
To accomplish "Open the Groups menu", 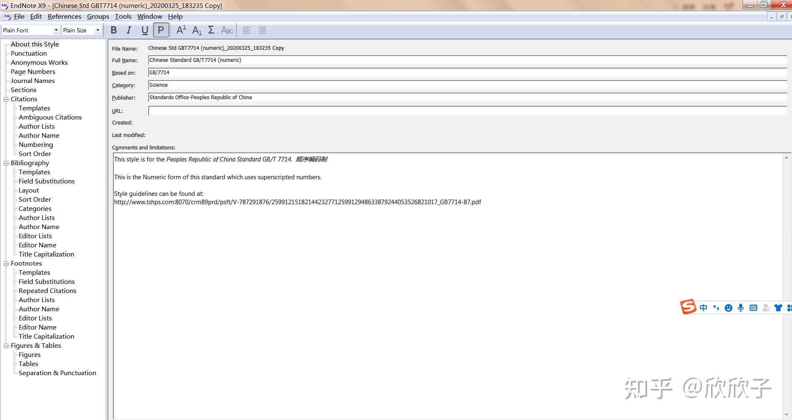I will (x=98, y=17).
